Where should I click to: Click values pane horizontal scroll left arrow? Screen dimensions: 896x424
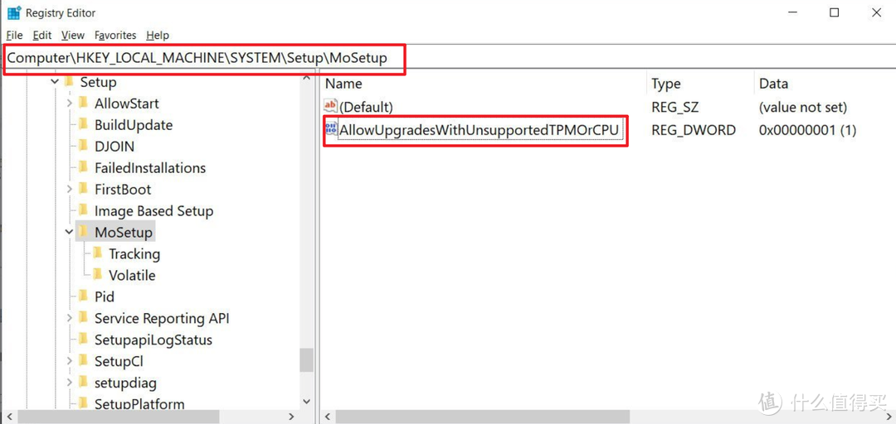[328, 417]
